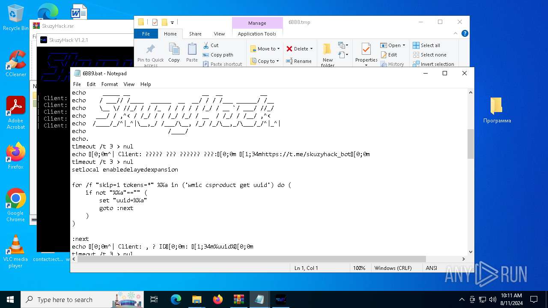The image size is (548, 308).
Task: Open the notification center icon
Action: pyautogui.click(x=534, y=299)
